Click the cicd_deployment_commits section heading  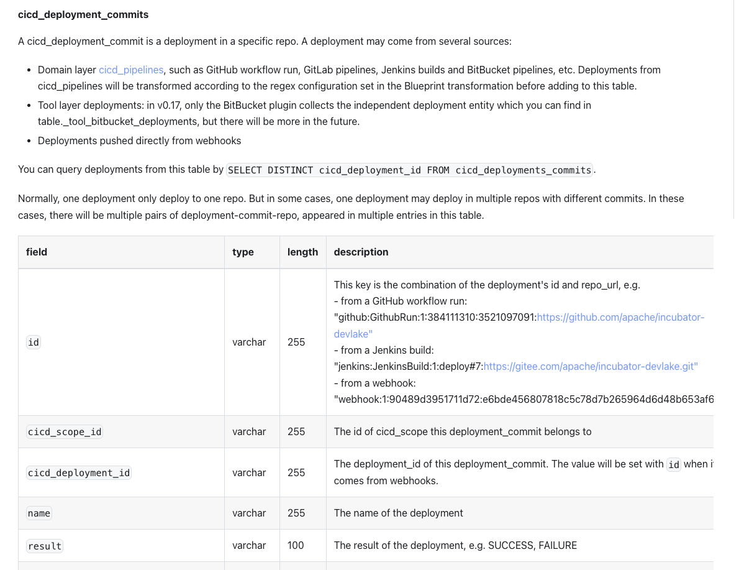83,14
